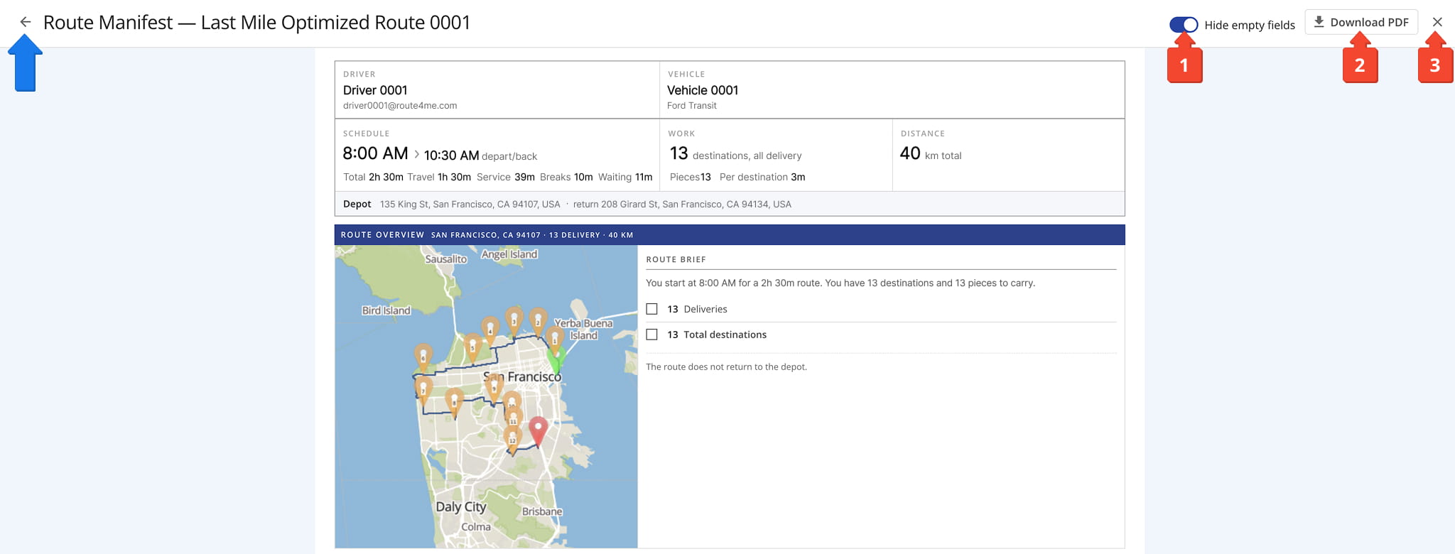Click the Download PDF button

pyautogui.click(x=1361, y=22)
